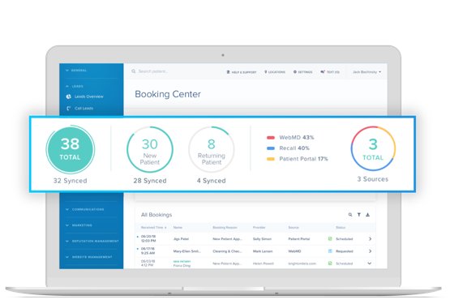Click the 8 Returning Patient circle
450x300 pixels.
click(x=212, y=149)
